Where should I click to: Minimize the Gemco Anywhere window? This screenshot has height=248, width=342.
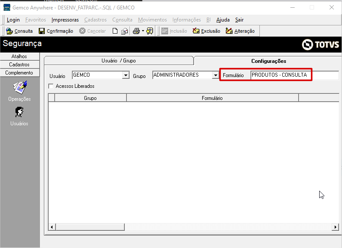(293, 7)
